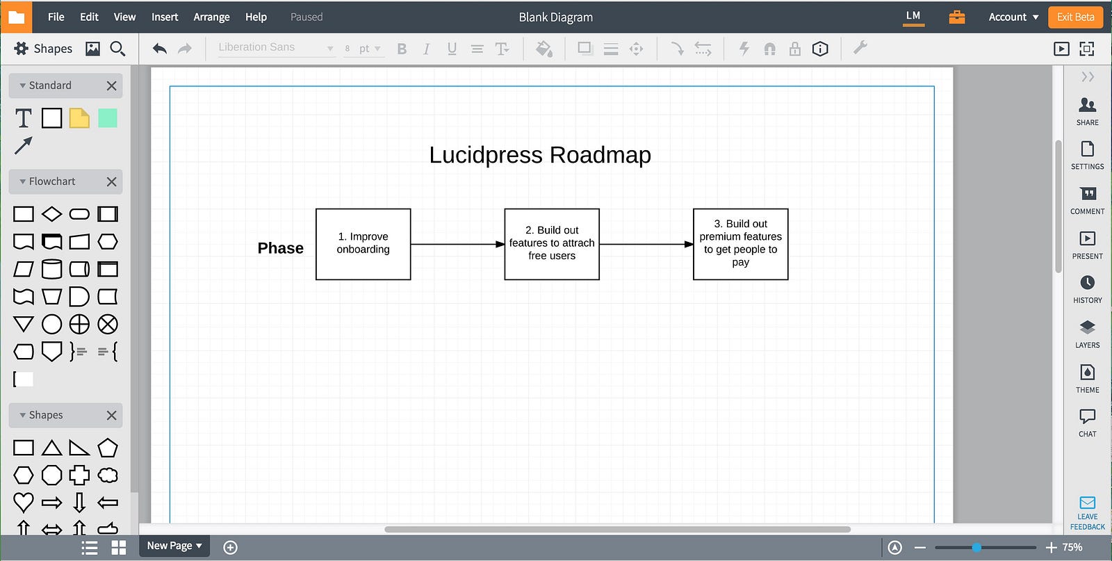Open the line thickness options
Image resolution: width=1112 pixels, height=561 pixels.
pos(611,49)
